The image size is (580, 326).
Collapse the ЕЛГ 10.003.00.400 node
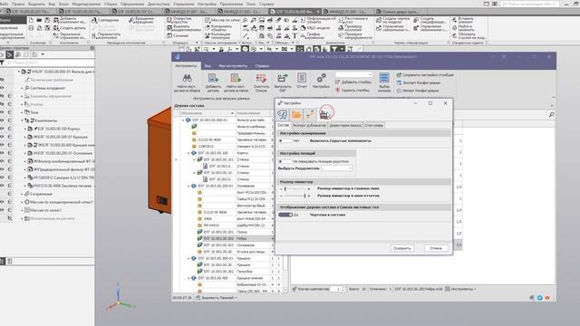click(188, 278)
